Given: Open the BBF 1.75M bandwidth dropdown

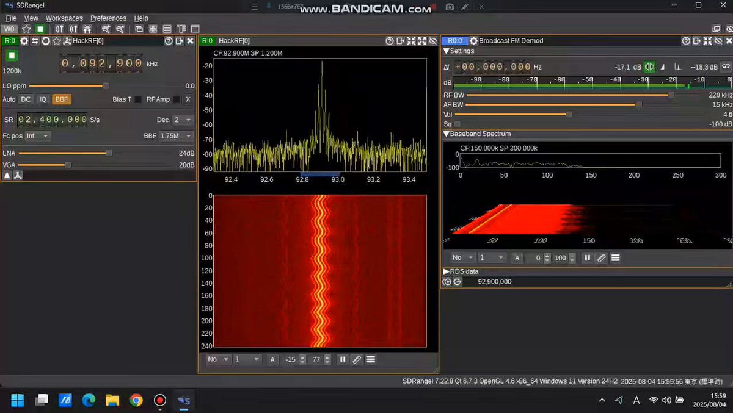Looking at the screenshot, I should 176,136.
